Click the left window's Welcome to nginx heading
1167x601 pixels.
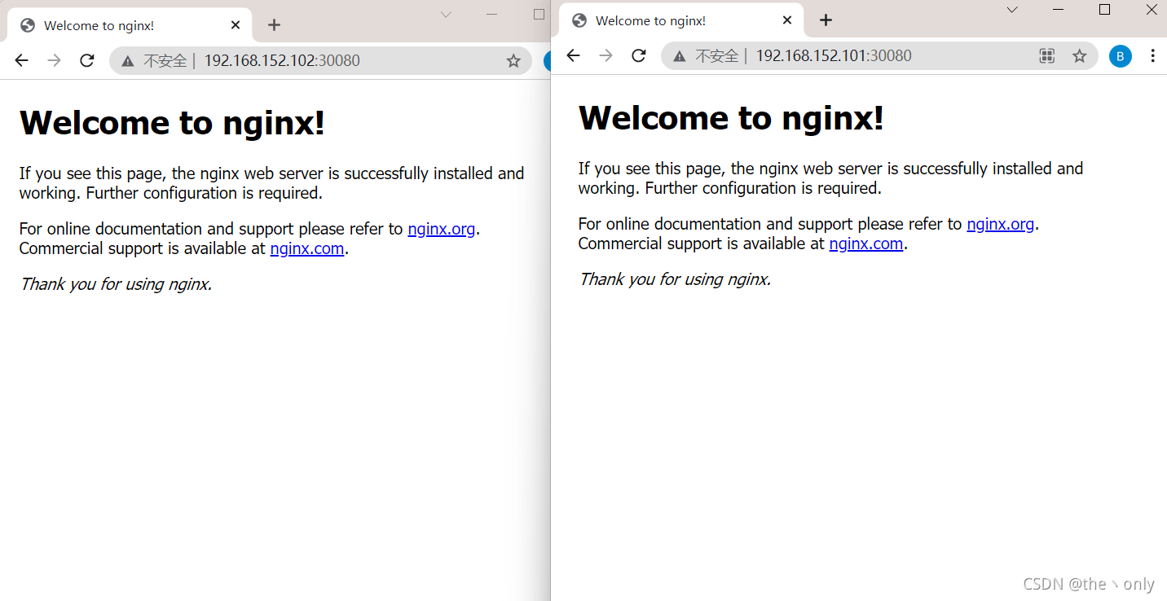172,123
